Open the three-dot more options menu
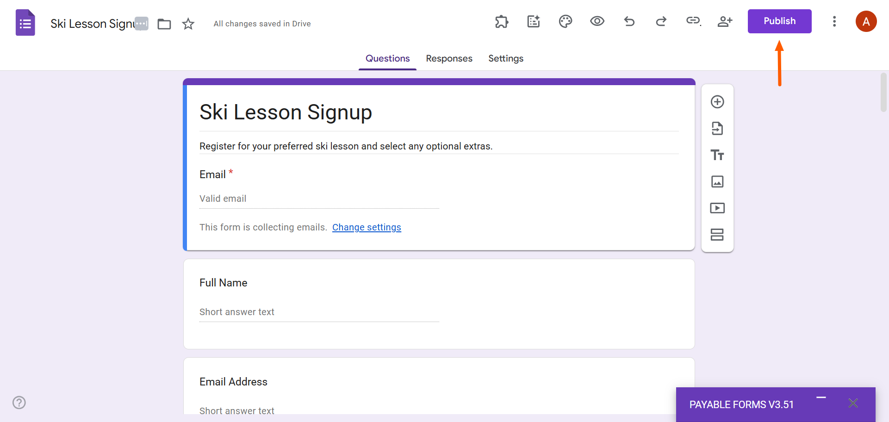Screen dimensions: 889x422 (834, 21)
